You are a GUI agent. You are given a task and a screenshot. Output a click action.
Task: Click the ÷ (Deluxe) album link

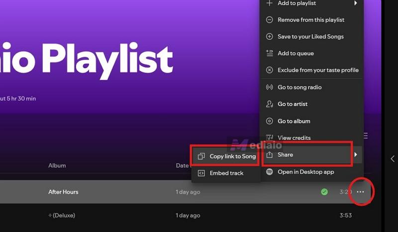[x=62, y=216]
